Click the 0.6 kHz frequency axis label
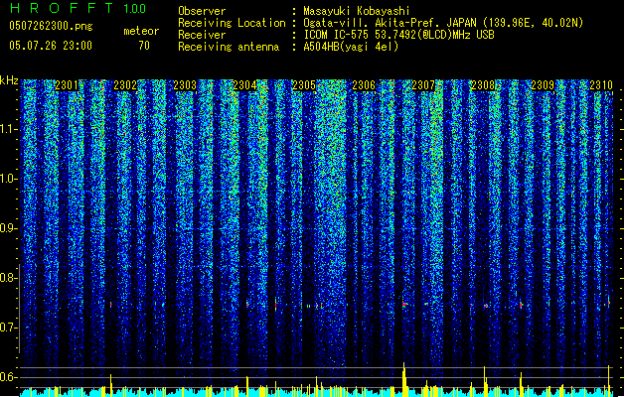This screenshot has width=625, height=397. [x=8, y=377]
